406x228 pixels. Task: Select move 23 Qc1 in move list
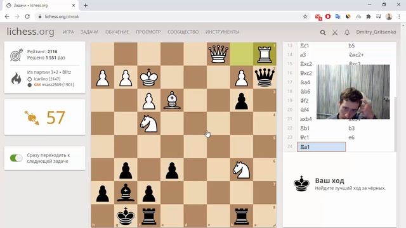coord(321,137)
